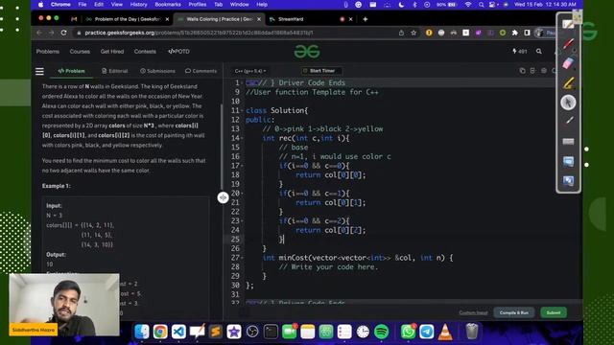The width and height of the screenshot is (614, 345).
Task: Share the page from address bar
Action: [401, 33]
